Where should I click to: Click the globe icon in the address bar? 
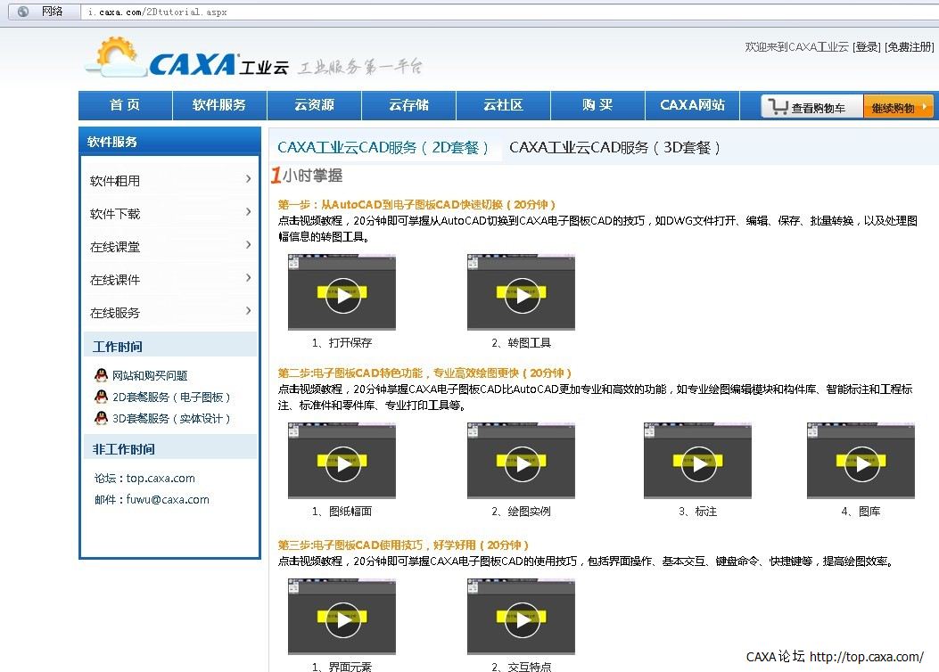pos(23,12)
